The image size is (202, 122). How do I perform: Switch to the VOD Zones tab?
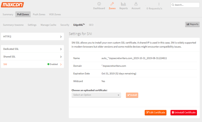click(55, 14)
